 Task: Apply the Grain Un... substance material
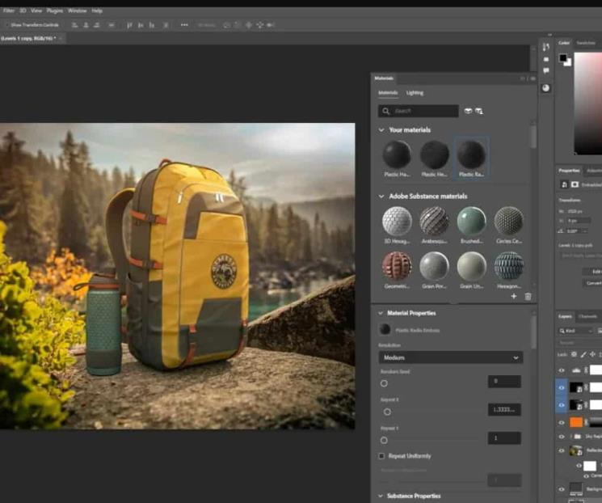471,266
